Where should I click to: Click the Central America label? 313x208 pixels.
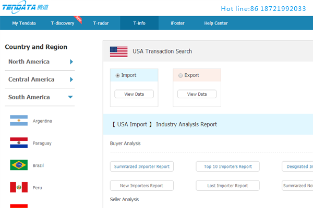[x=31, y=80]
